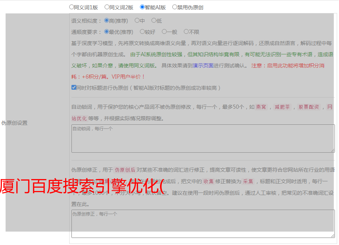Set 通顺度要求 to 最优(推荐)

click(x=106, y=32)
